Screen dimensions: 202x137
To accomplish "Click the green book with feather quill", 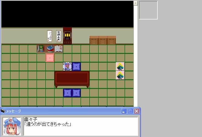I will (40, 48).
